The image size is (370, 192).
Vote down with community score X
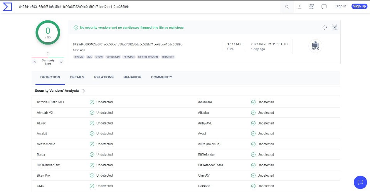[35, 62]
